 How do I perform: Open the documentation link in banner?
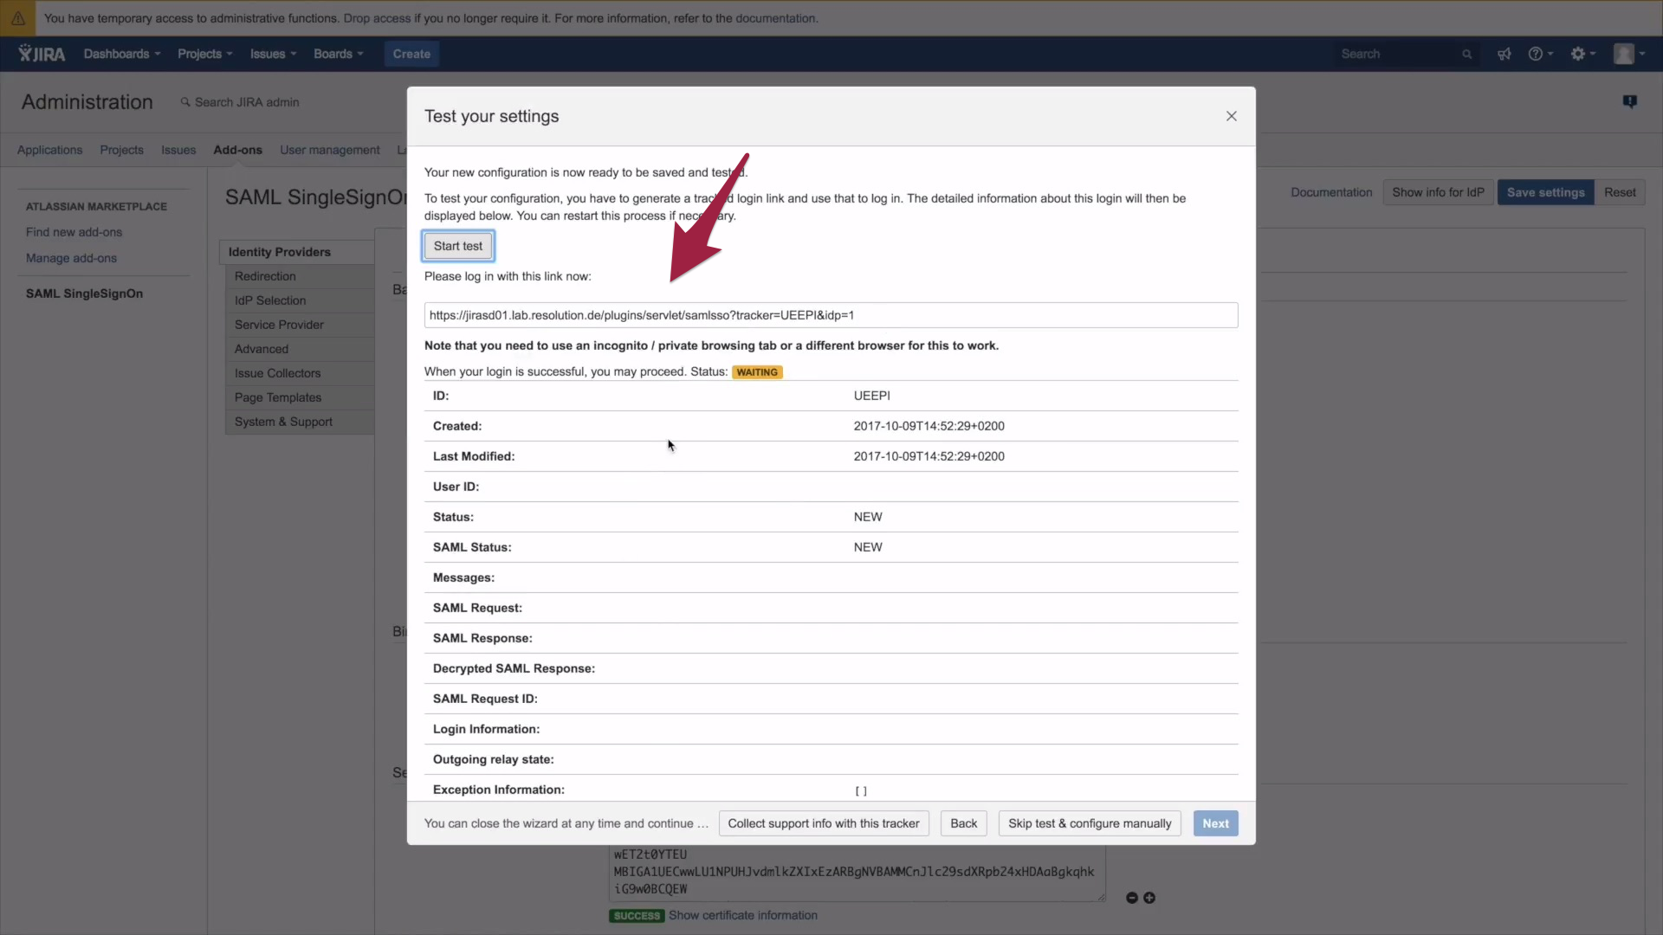coord(776,18)
